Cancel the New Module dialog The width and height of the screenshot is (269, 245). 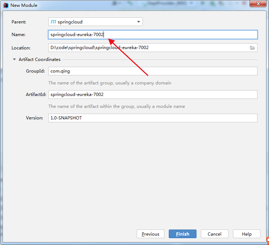click(215, 234)
